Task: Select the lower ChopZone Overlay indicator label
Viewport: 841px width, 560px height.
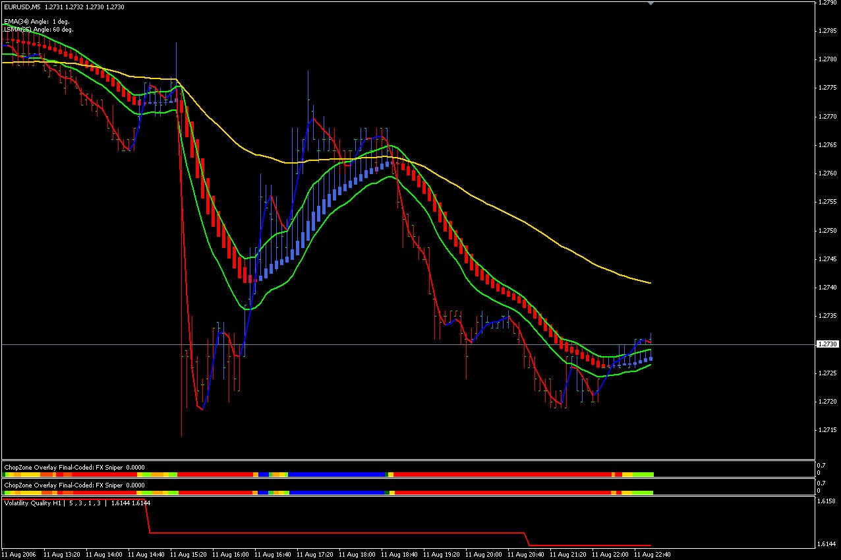Action: 74,485
